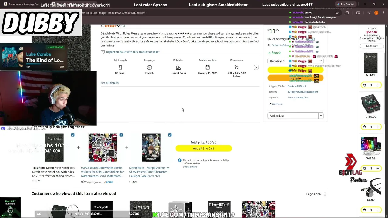The image size is (388, 218).
Task: Click the location pin beside Deliver to Ethan
Action: [269, 45]
